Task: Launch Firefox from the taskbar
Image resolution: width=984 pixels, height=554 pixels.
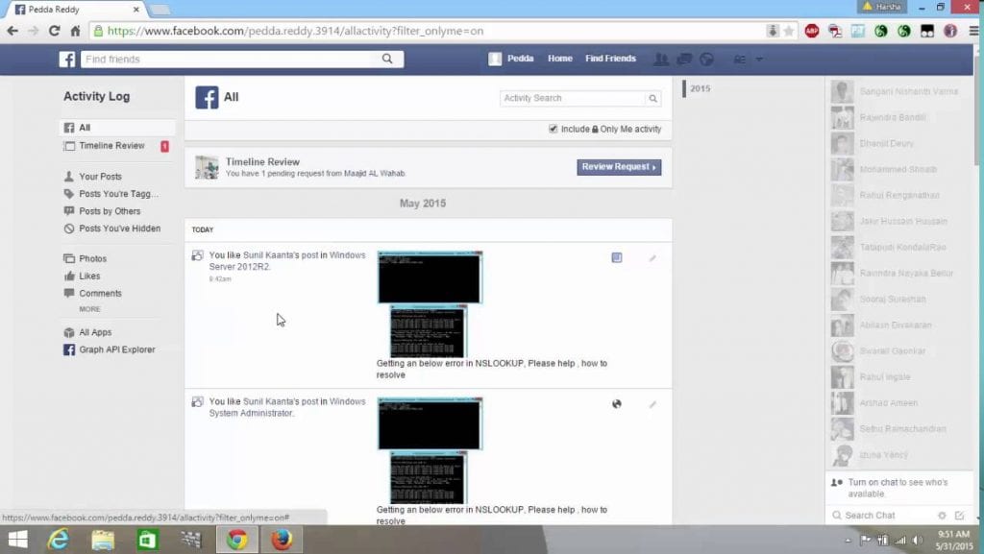Action: coord(281,540)
